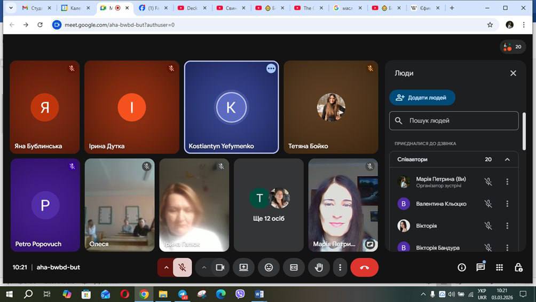
Task: Click the Пошук людей search field
Action: [459, 121]
